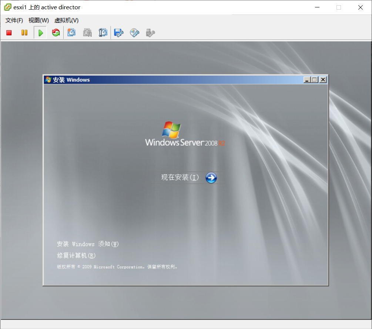This screenshot has width=372, height=329.
Task: Minimize the esxi1 console window
Action: coord(317,7)
